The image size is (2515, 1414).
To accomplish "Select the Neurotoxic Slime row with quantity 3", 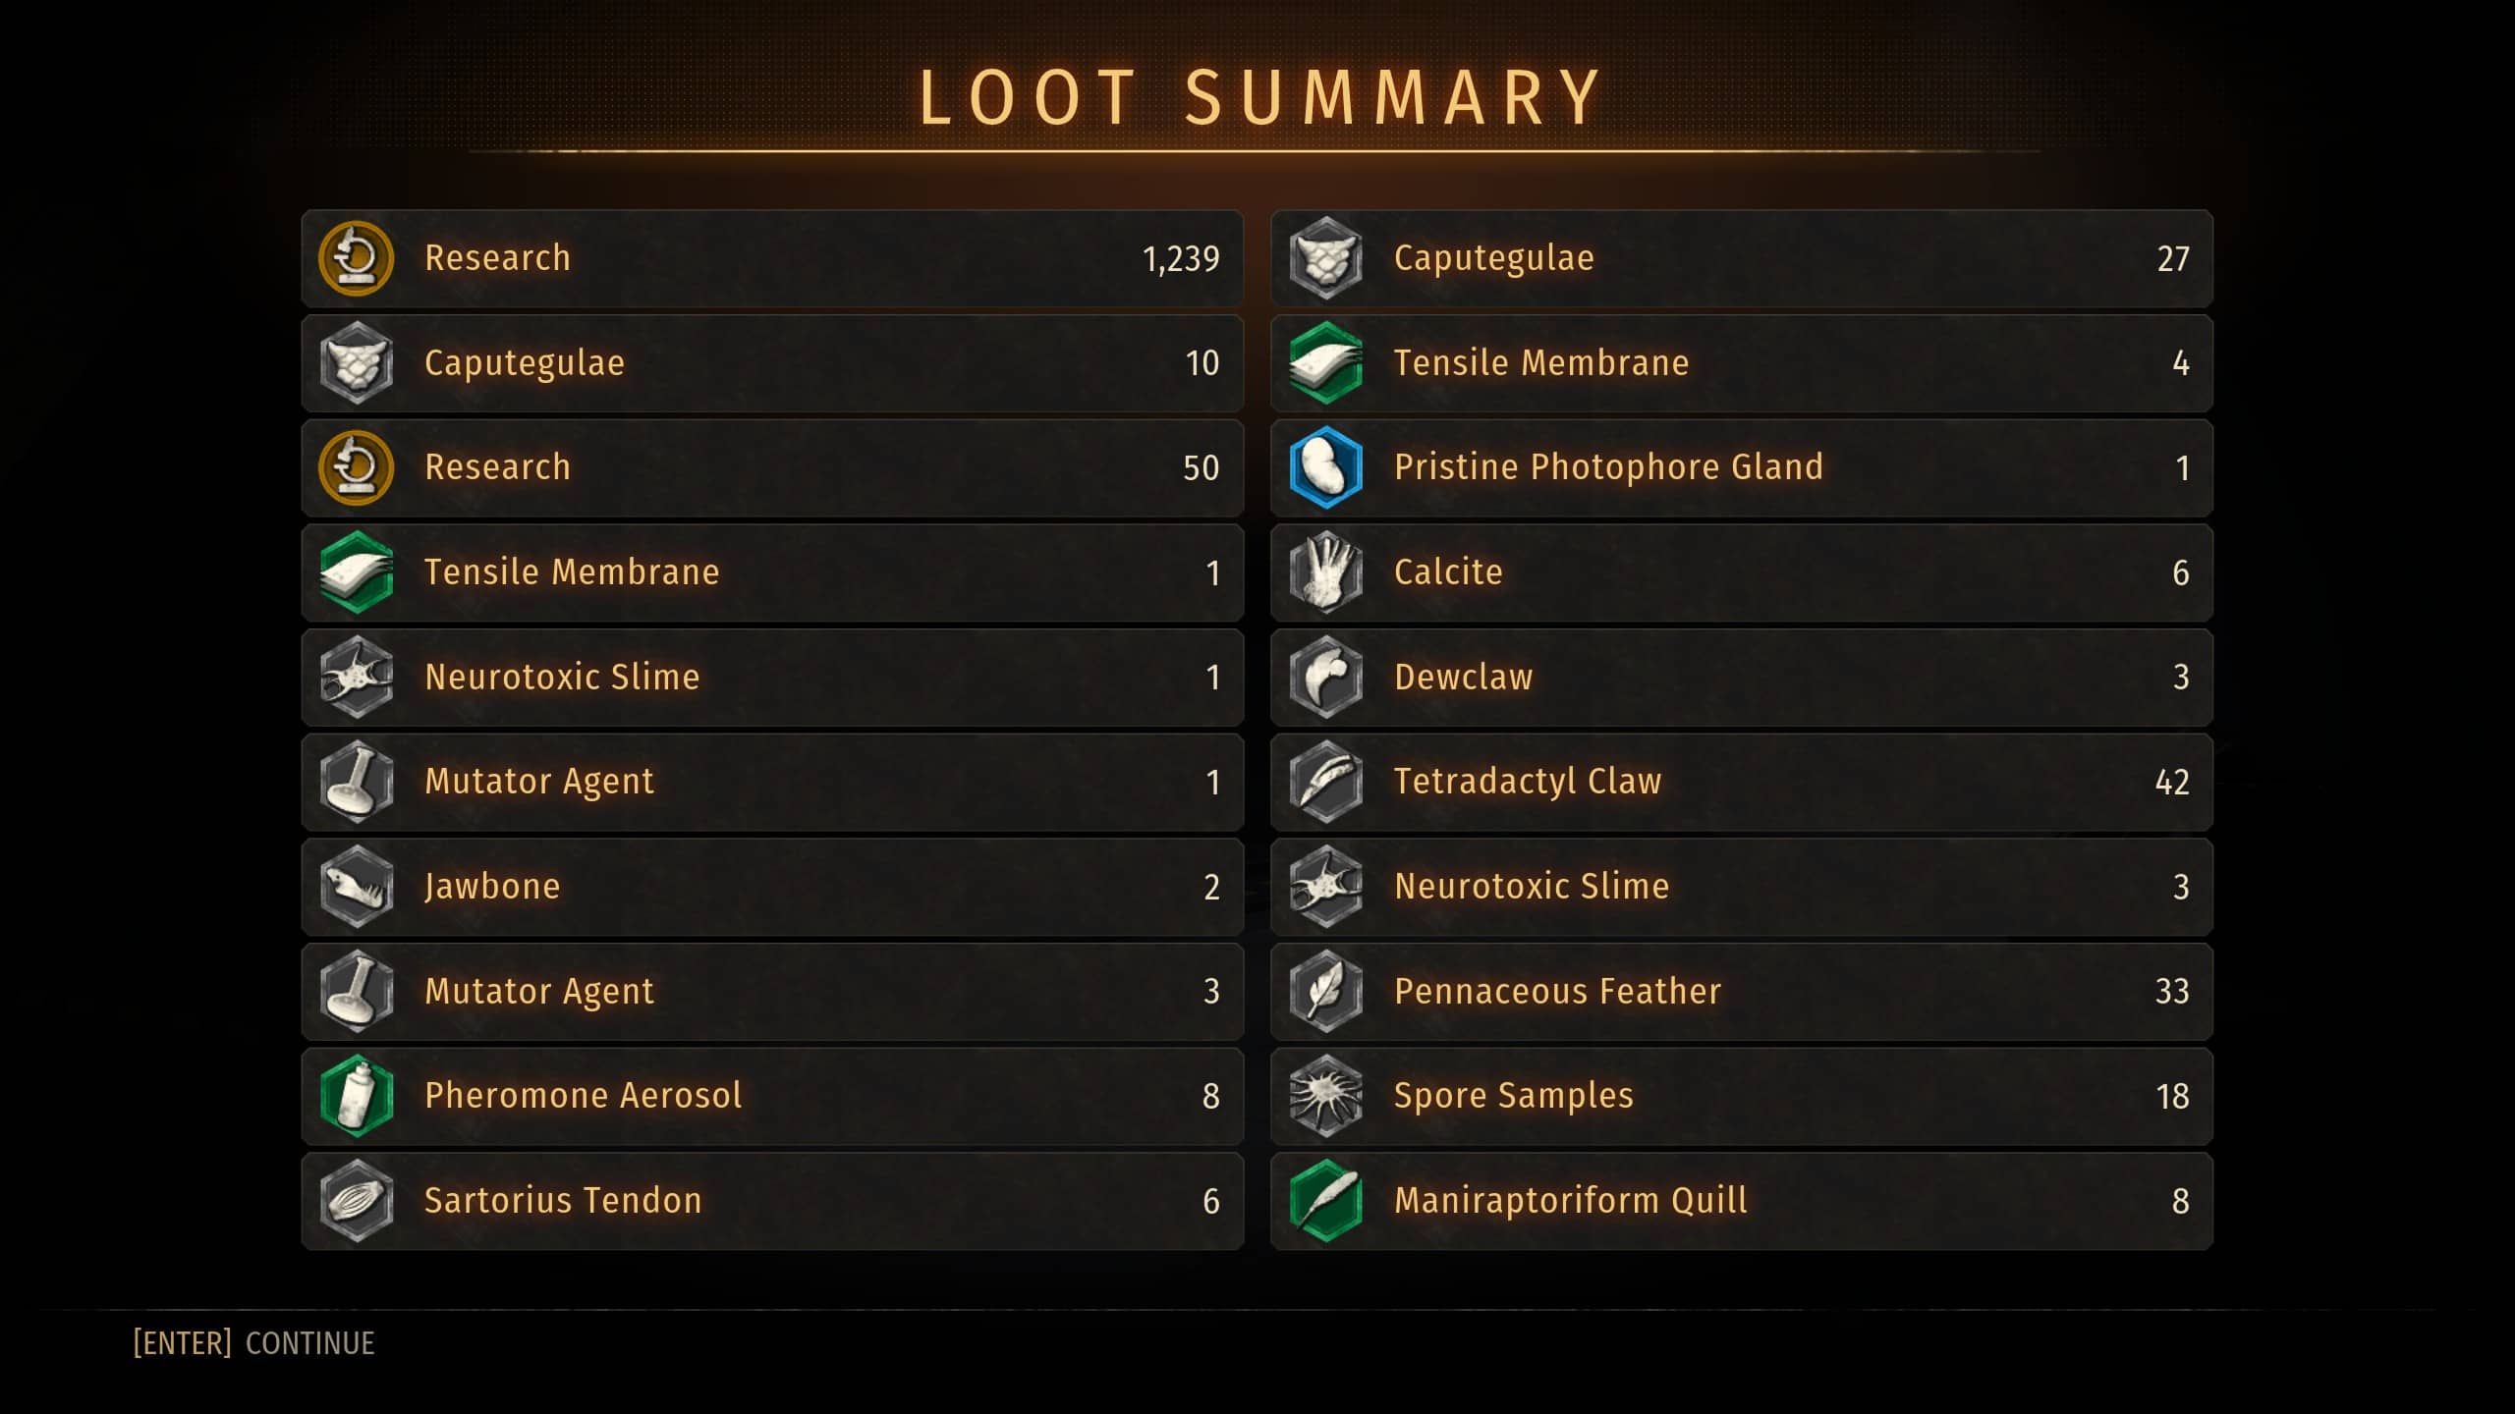I will coord(1742,887).
